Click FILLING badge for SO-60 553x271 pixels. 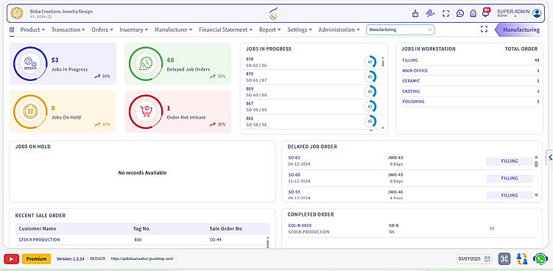(510, 178)
